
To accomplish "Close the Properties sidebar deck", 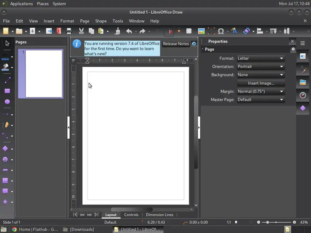I will 292,41.
